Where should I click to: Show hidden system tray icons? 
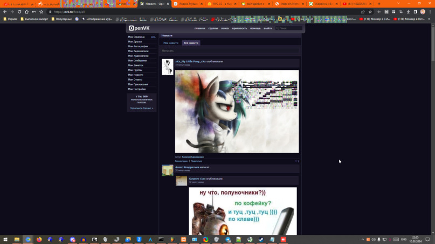pos(363,239)
